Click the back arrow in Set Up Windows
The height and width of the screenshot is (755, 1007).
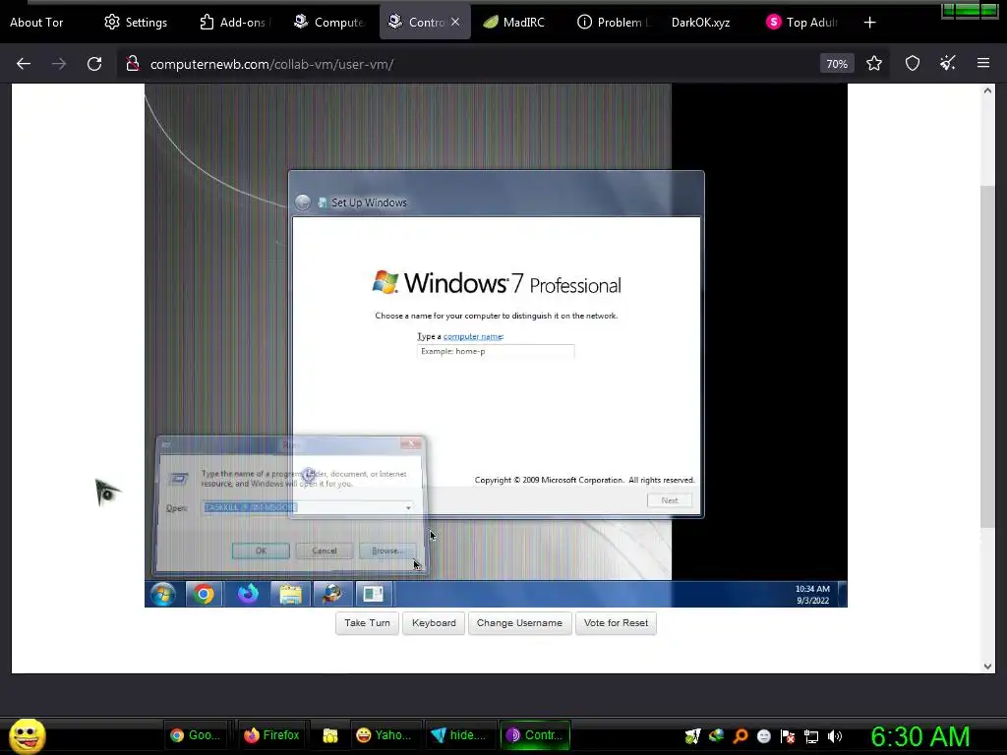coord(303,203)
